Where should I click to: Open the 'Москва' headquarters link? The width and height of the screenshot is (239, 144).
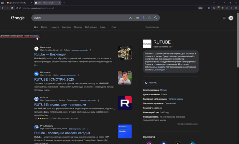pos(164,90)
